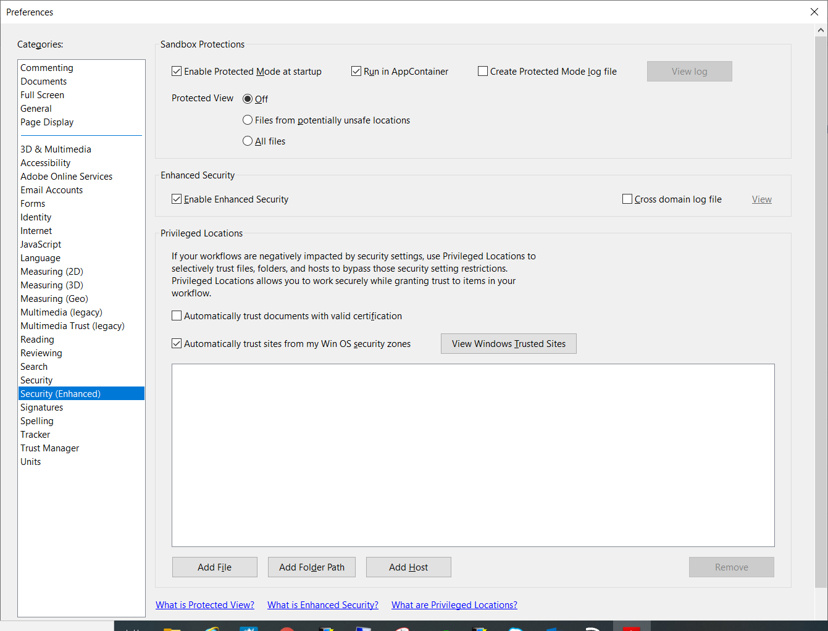Enable Automatically trust documents with valid certification
The width and height of the screenshot is (828, 631).
[177, 315]
